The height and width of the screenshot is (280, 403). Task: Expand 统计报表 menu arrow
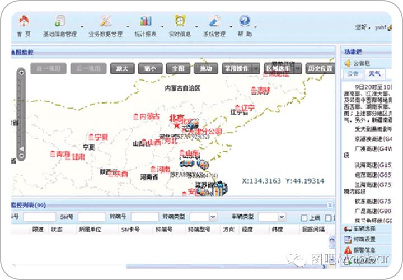(162, 26)
